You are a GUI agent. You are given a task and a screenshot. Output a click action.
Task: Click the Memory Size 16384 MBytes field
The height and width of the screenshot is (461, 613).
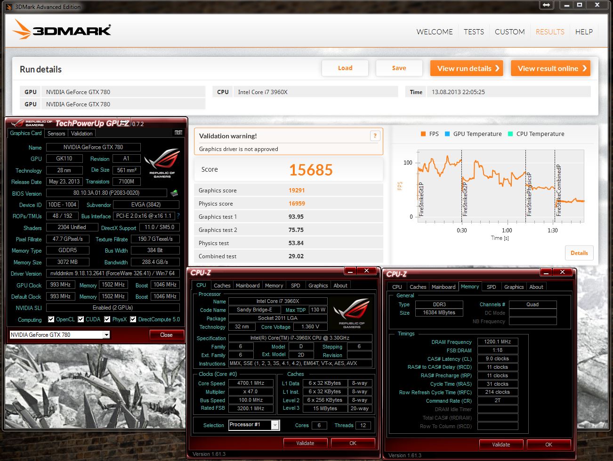point(439,313)
